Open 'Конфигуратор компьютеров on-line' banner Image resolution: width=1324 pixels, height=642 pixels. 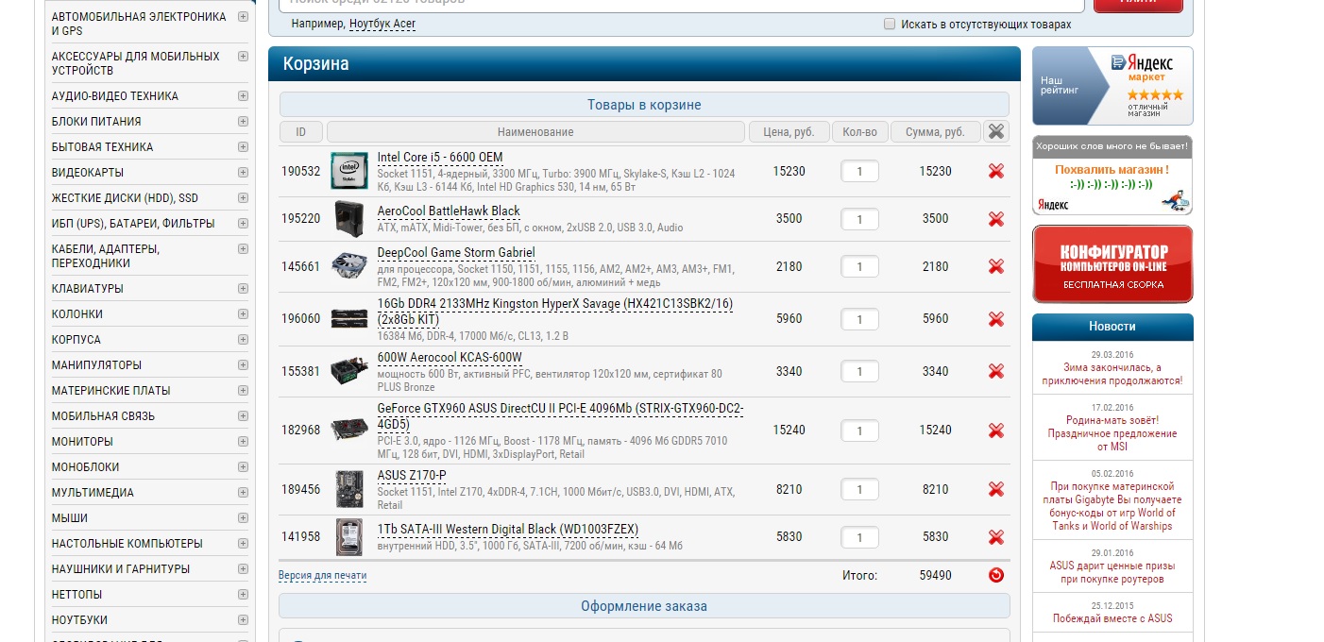pos(1112,264)
